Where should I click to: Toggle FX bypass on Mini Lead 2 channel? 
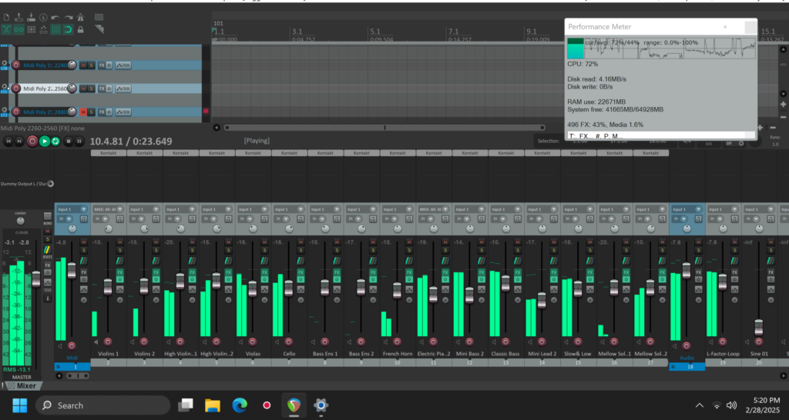pyautogui.click(x=554, y=279)
